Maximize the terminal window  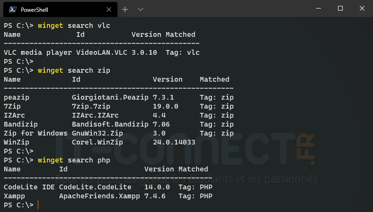(x=340, y=8)
